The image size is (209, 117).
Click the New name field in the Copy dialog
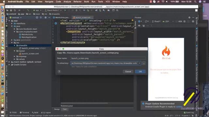[x=108, y=58]
